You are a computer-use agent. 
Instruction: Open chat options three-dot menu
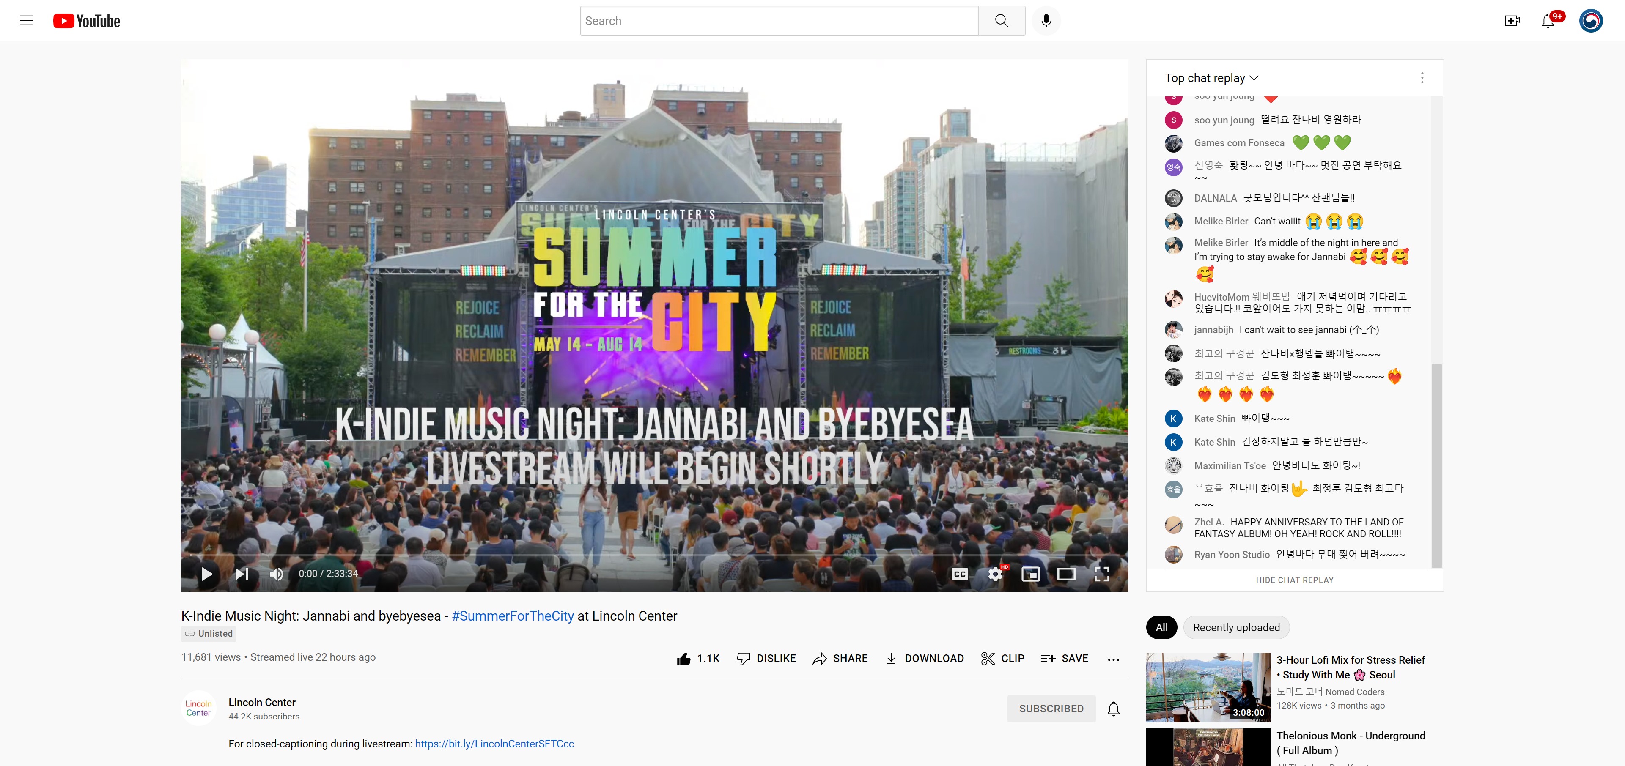point(1422,78)
